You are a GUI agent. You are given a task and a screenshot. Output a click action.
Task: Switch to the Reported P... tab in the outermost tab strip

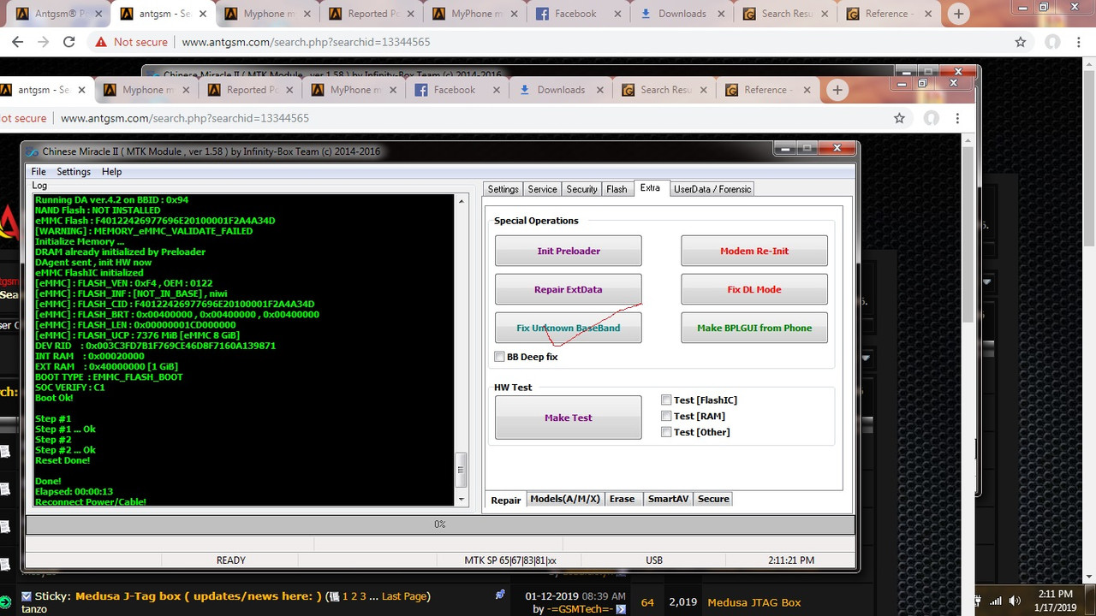372,14
